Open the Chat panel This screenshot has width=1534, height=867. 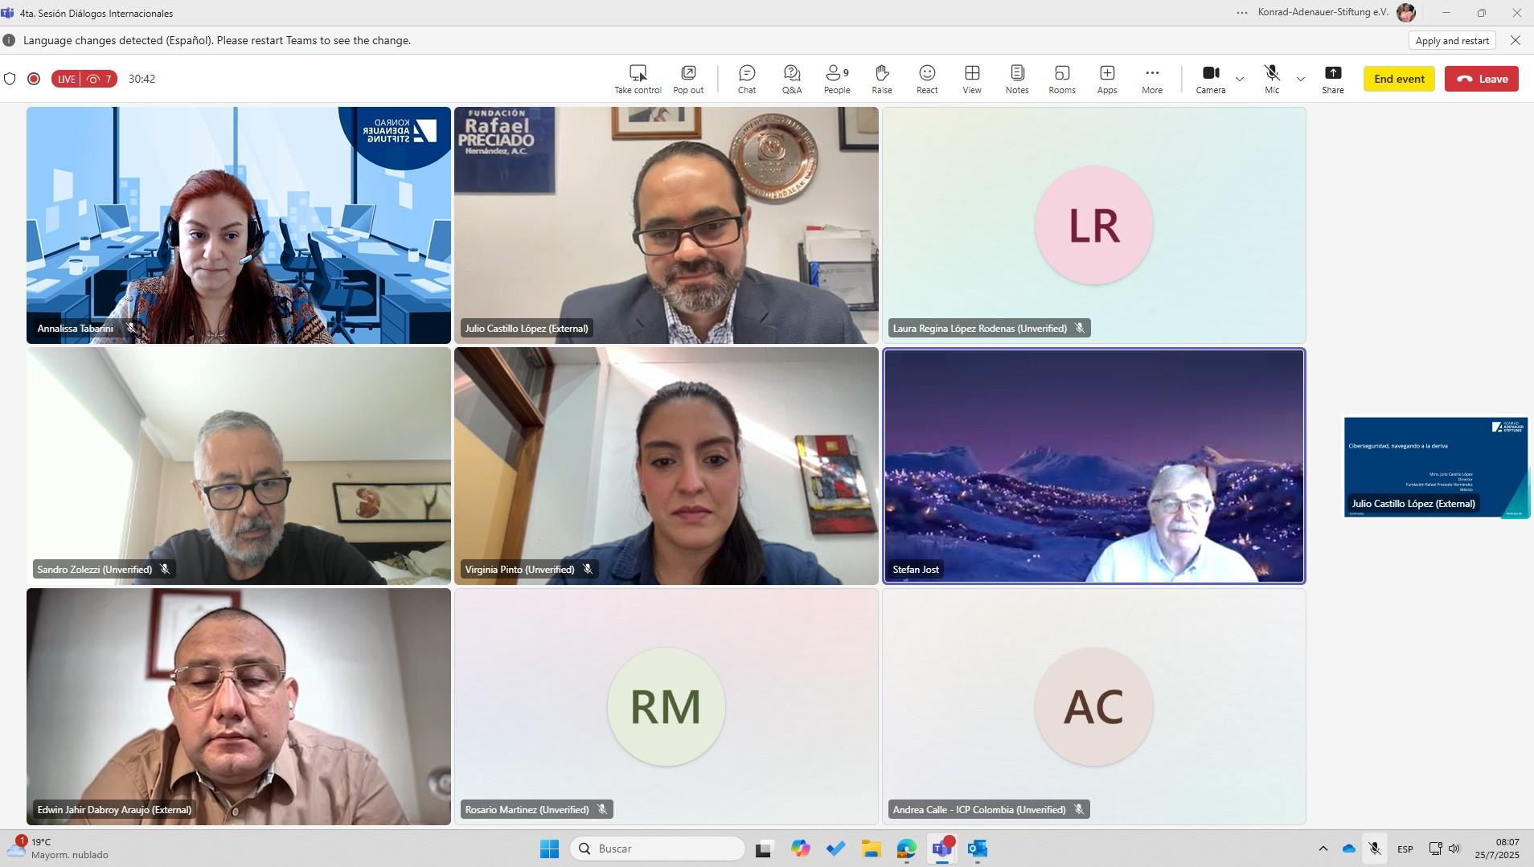pyautogui.click(x=746, y=79)
